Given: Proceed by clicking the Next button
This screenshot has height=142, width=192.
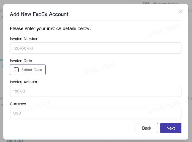Looking at the screenshot, I should (x=171, y=128).
